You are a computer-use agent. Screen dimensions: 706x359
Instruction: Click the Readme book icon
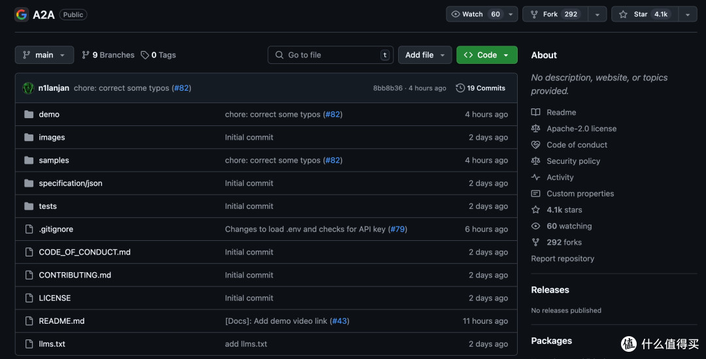click(x=535, y=112)
